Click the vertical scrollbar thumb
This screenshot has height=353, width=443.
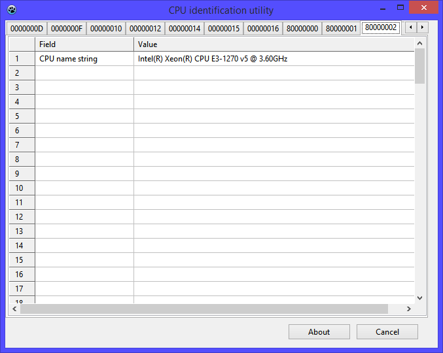420,66
